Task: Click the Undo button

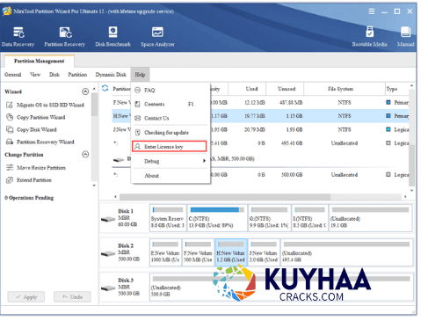Action: 72,297
